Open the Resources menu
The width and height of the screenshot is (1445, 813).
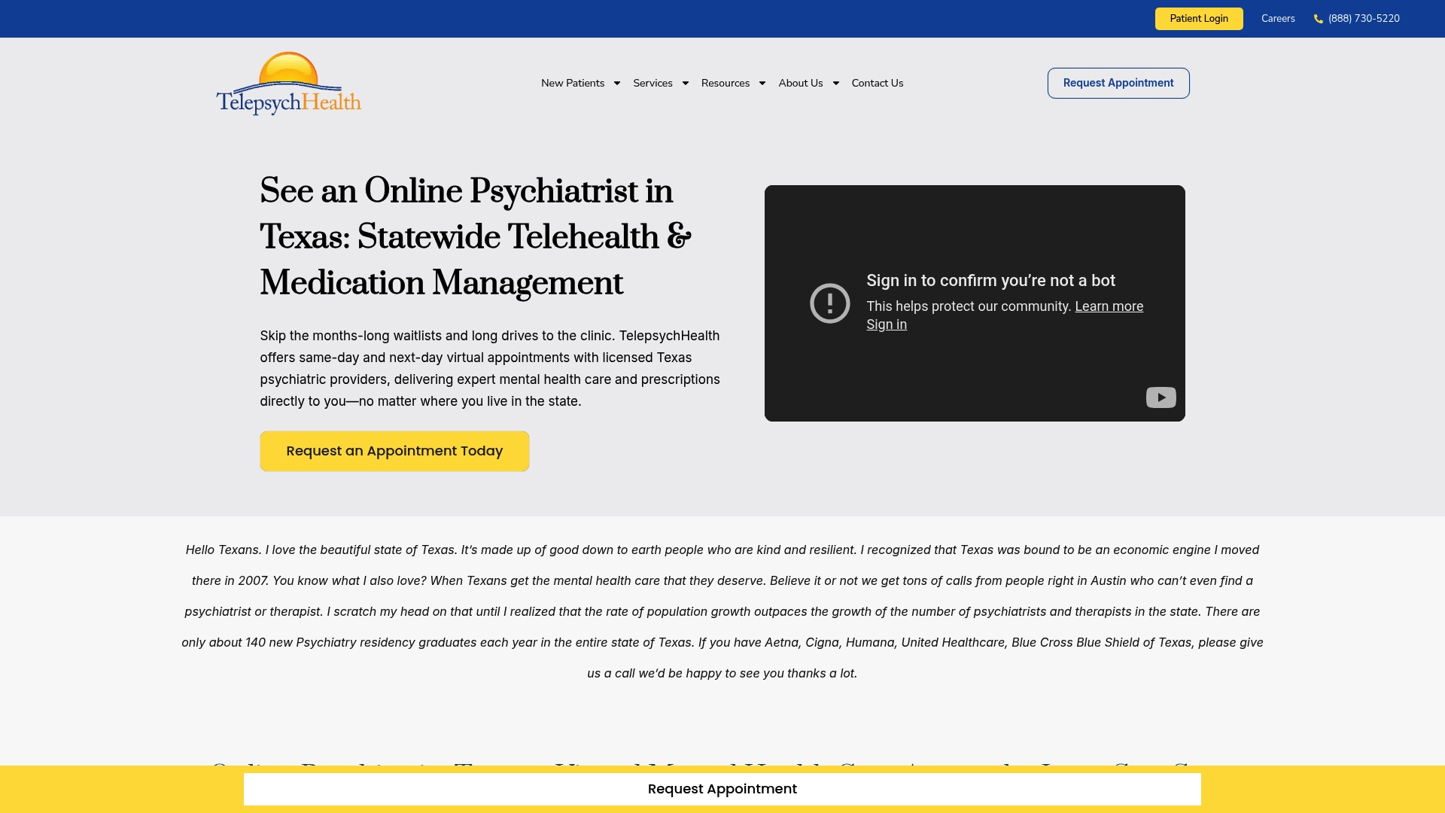726,83
